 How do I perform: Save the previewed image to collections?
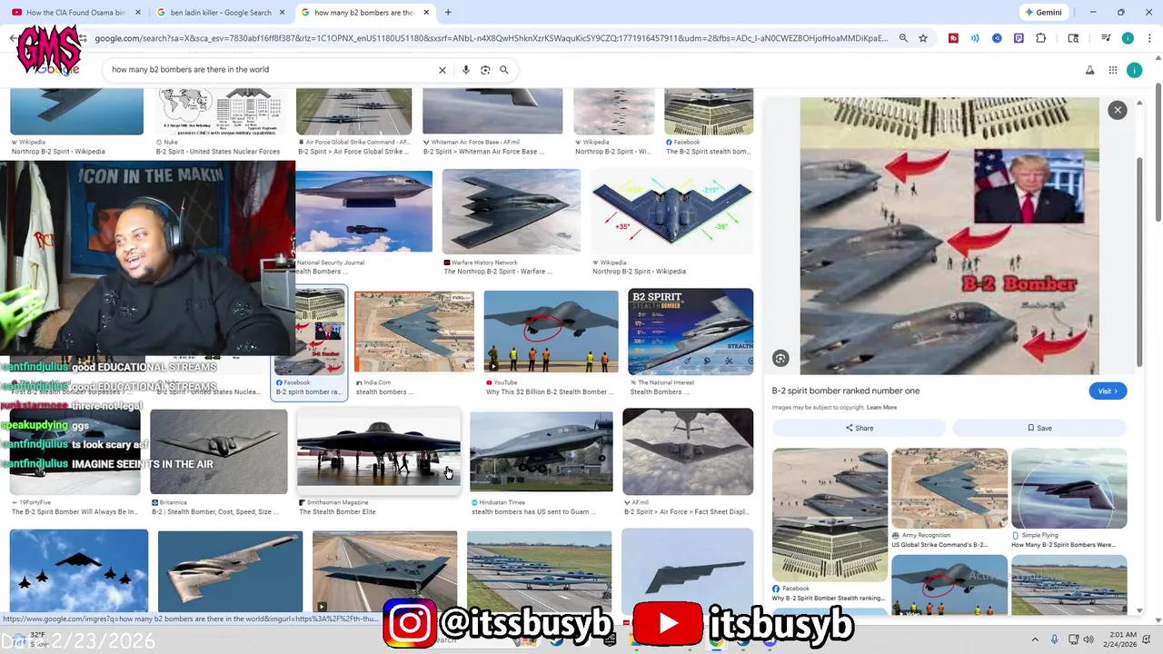click(1039, 428)
